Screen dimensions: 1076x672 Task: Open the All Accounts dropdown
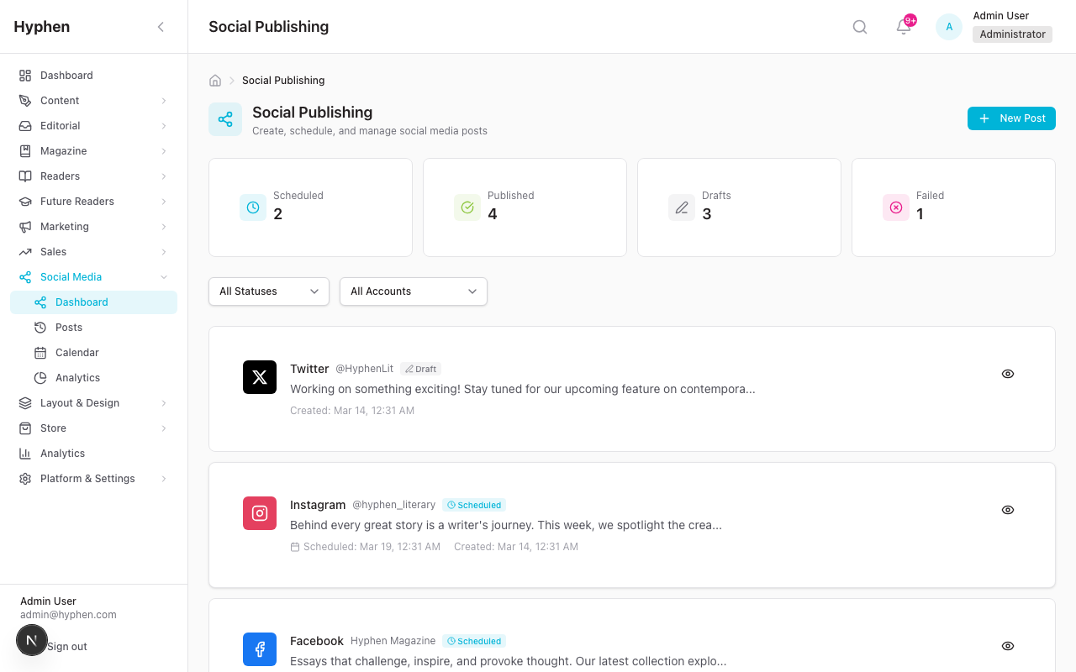(x=413, y=291)
